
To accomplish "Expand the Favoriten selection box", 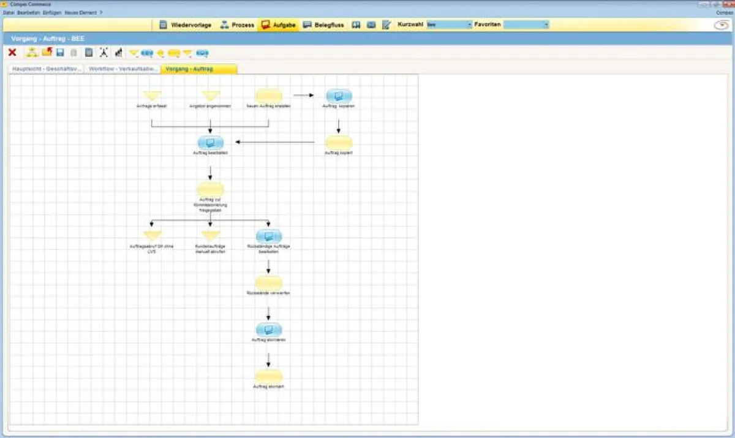I will [x=545, y=25].
